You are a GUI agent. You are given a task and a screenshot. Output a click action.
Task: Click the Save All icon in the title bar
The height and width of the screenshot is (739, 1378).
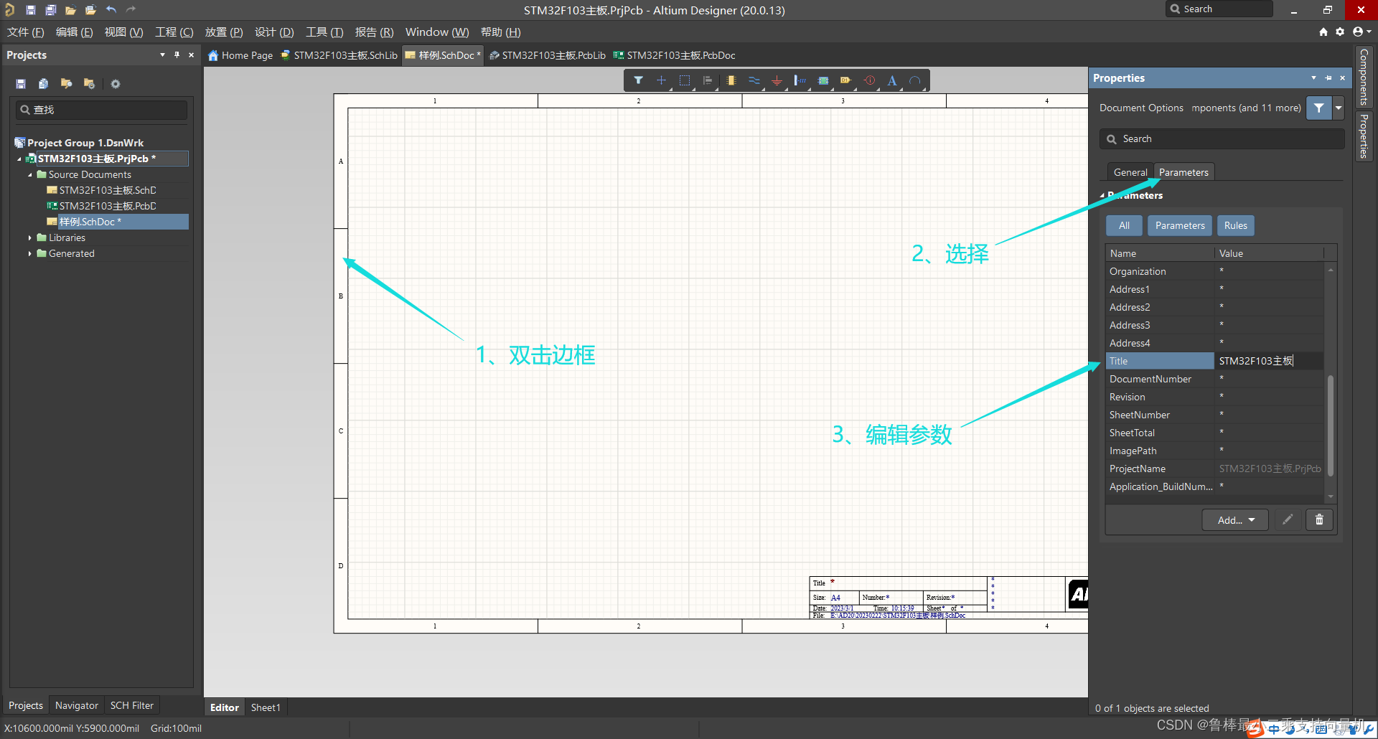coord(50,10)
